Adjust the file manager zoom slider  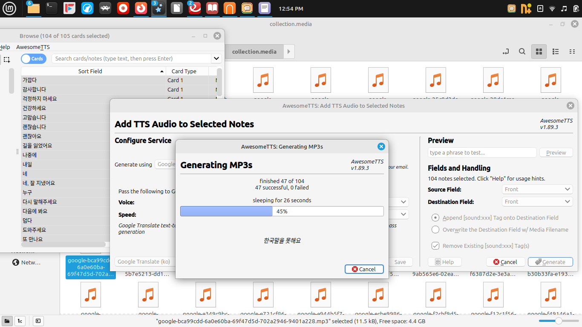point(559,321)
